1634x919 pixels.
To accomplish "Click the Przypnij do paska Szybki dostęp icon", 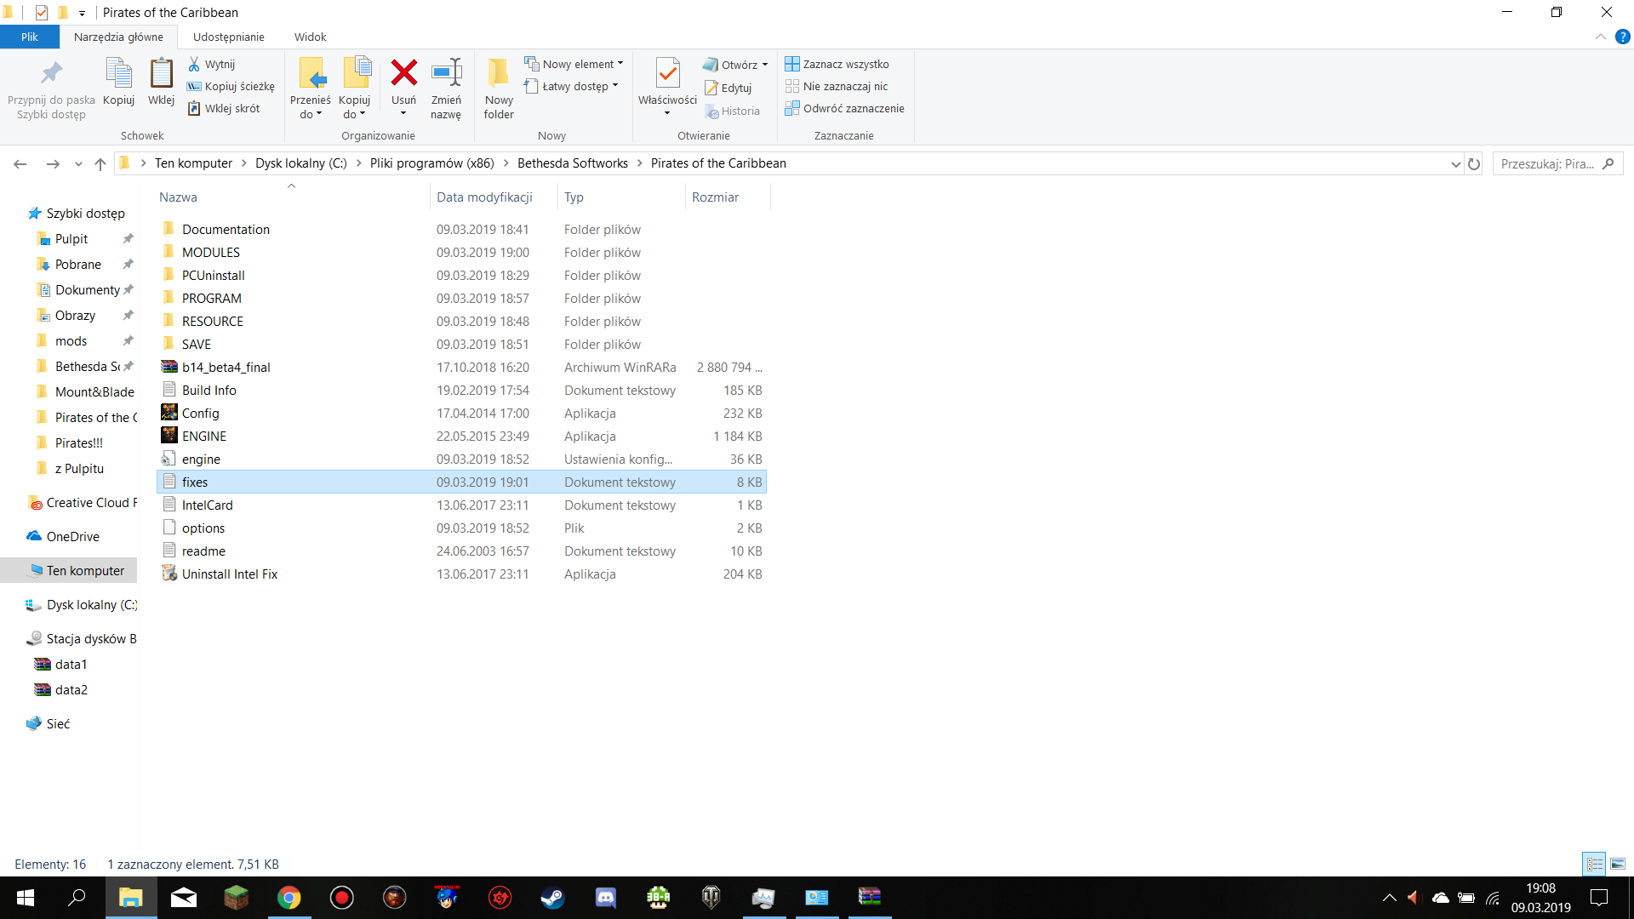I will (51, 73).
